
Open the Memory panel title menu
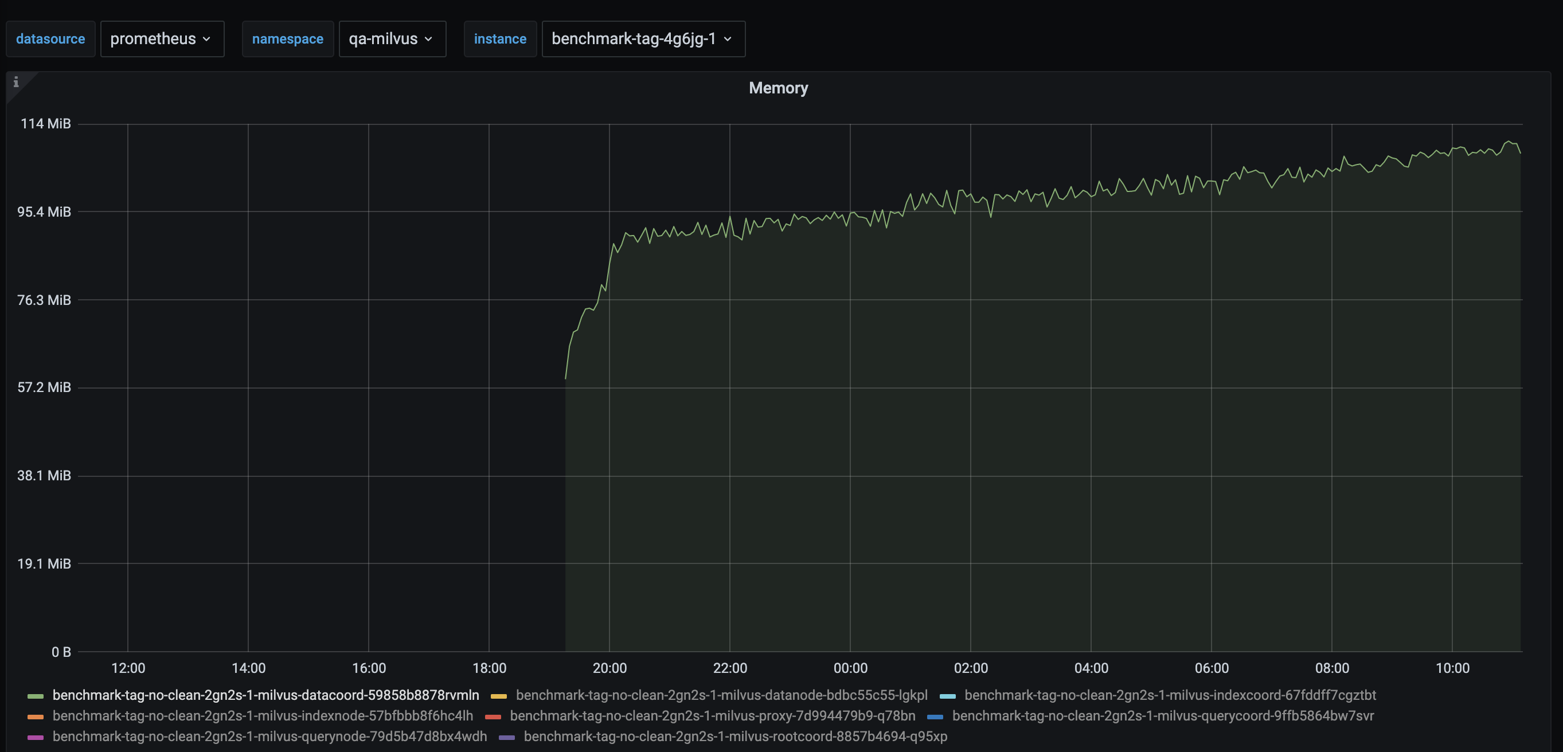(779, 88)
